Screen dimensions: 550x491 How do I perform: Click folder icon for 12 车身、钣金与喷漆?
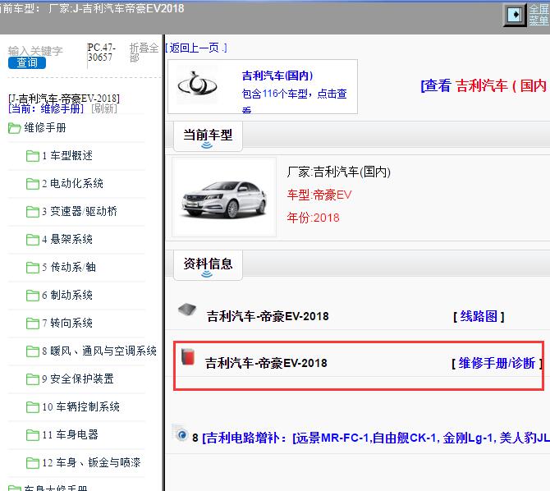click(33, 462)
